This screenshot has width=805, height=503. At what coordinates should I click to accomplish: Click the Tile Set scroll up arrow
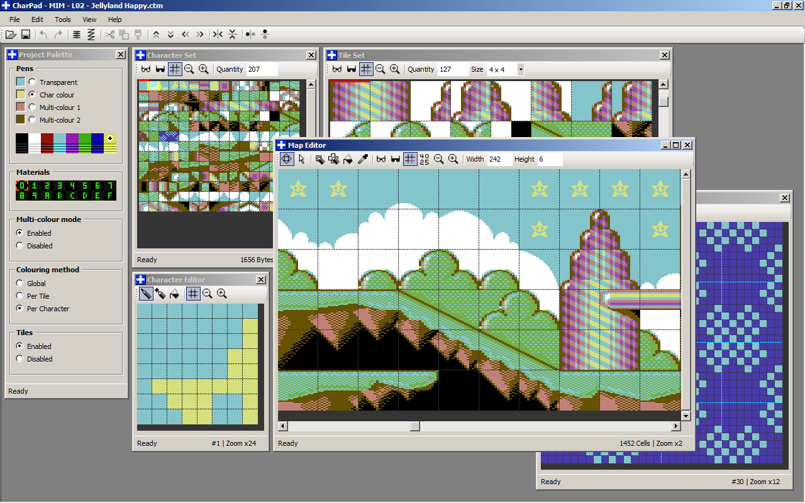[663, 84]
